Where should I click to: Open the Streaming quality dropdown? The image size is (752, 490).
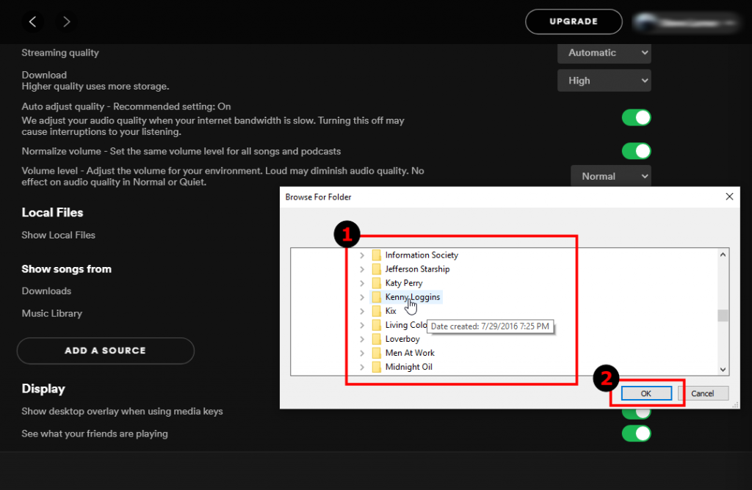pos(604,53)
